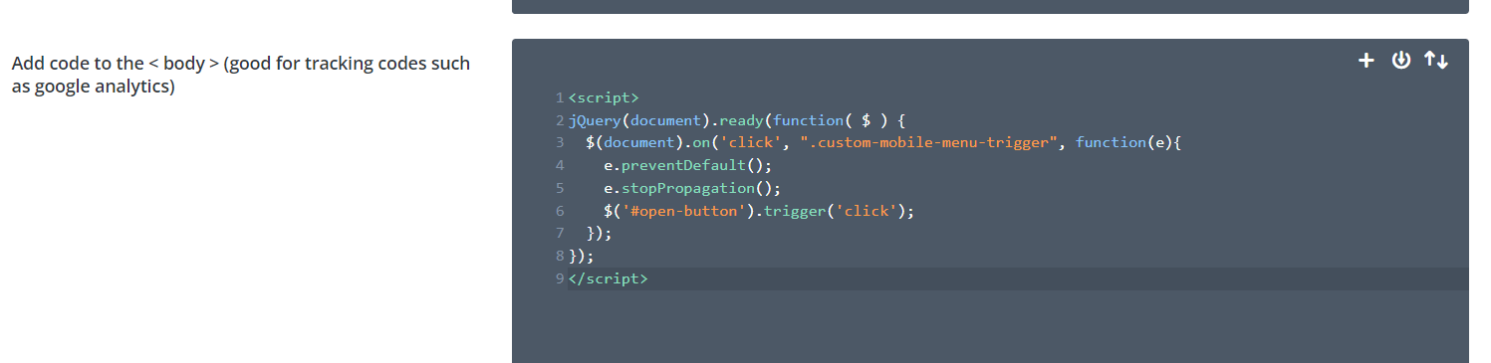Screen dimensions: 1491x363
Task: Click the up-down arrows icon in the code editor
Action: click(1436, 61)
